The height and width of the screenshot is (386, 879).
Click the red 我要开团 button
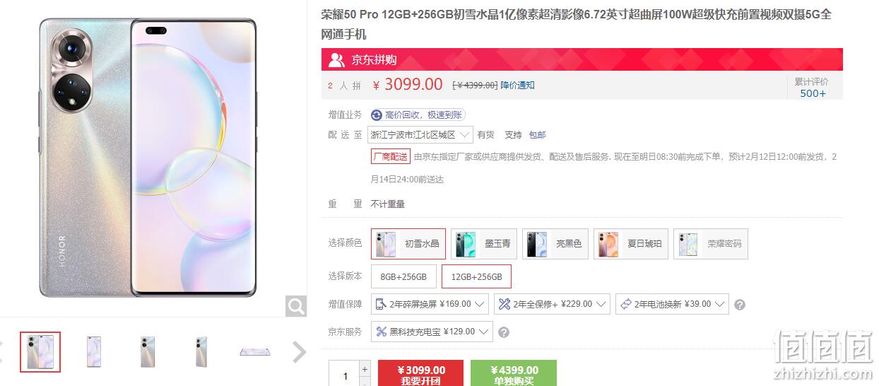click(421, 374)
